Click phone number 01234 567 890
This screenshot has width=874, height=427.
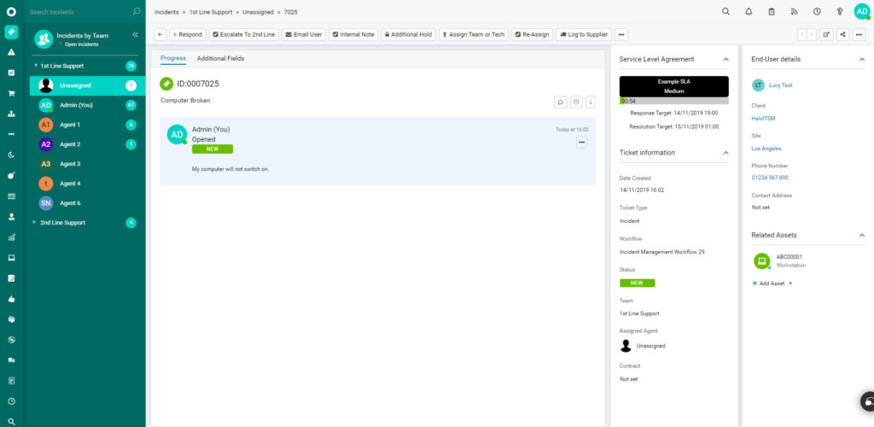coord(770,178)
